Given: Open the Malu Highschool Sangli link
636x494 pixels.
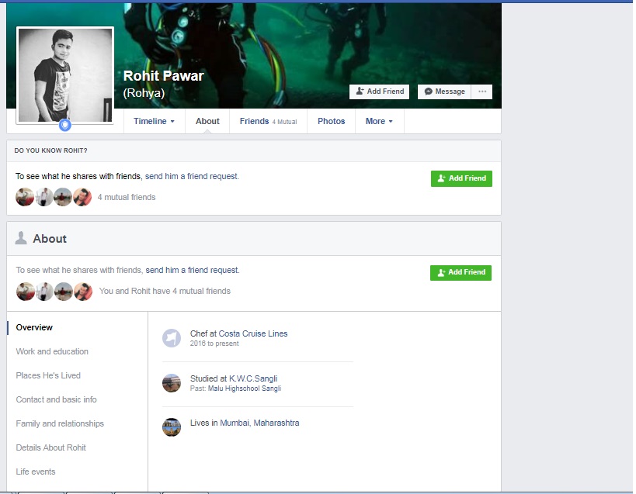Looking at the screenshot, I should pos(244,389).
